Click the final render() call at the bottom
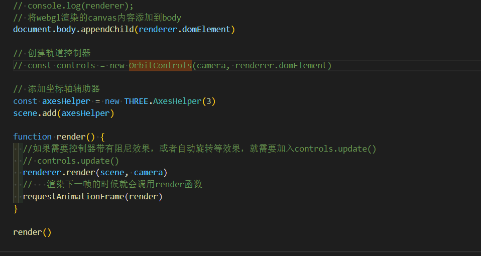The height and width of the screenshot is (256, 481). [32, 232]
